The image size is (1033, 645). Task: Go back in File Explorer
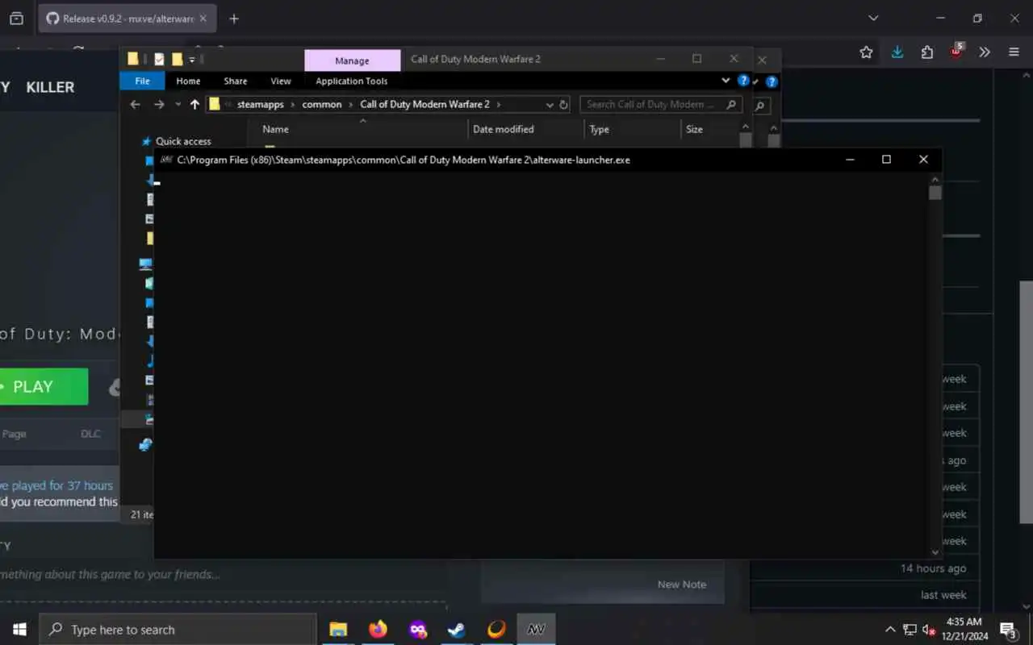pyautogui.click(x=136, y=104)
